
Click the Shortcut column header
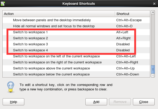[x=132, y=14]
